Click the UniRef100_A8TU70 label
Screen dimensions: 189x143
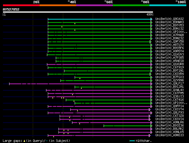170,45
